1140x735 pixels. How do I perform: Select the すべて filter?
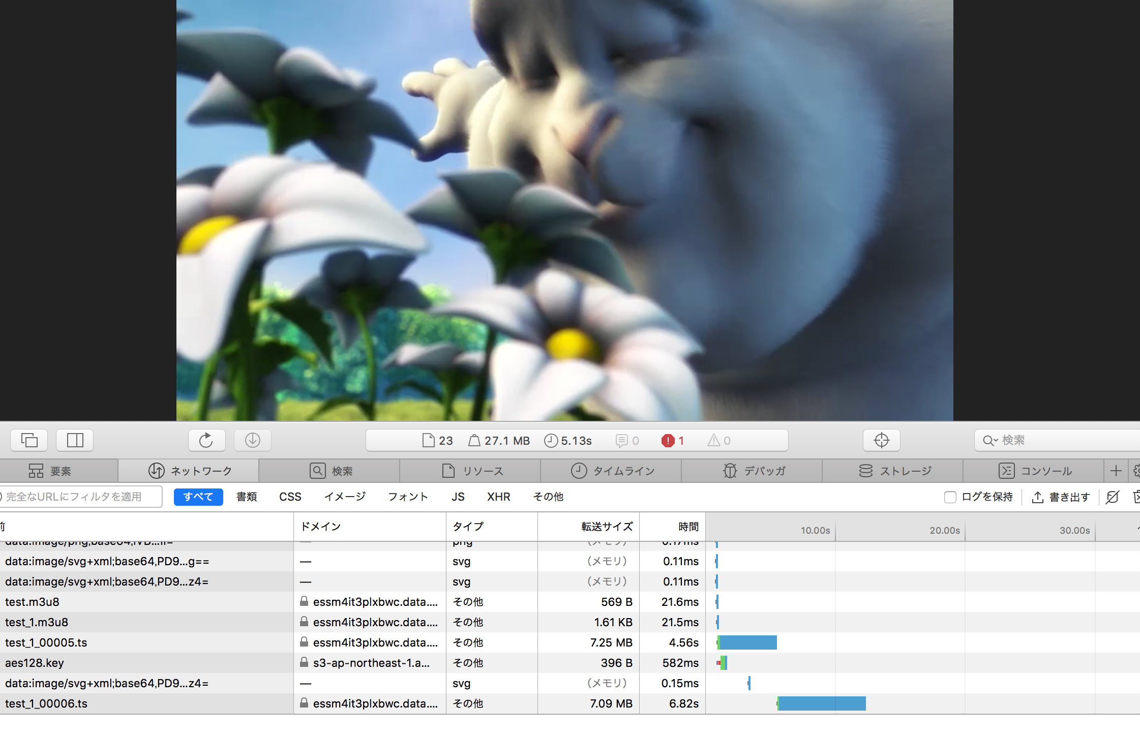198,497
